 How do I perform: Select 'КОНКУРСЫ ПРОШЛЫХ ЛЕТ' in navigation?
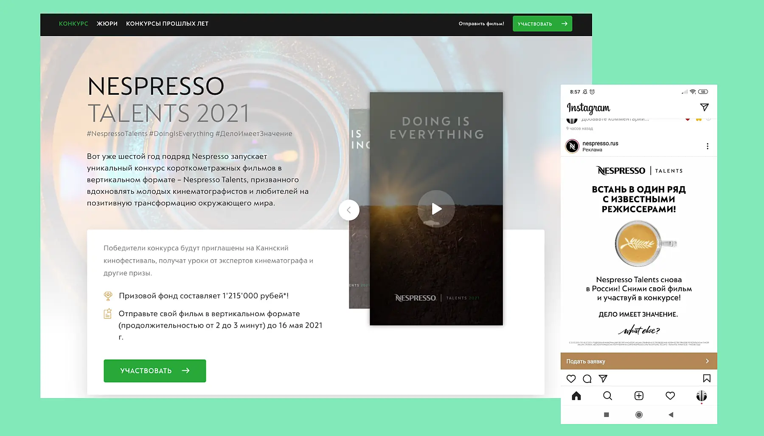click(x=167, y=24)
